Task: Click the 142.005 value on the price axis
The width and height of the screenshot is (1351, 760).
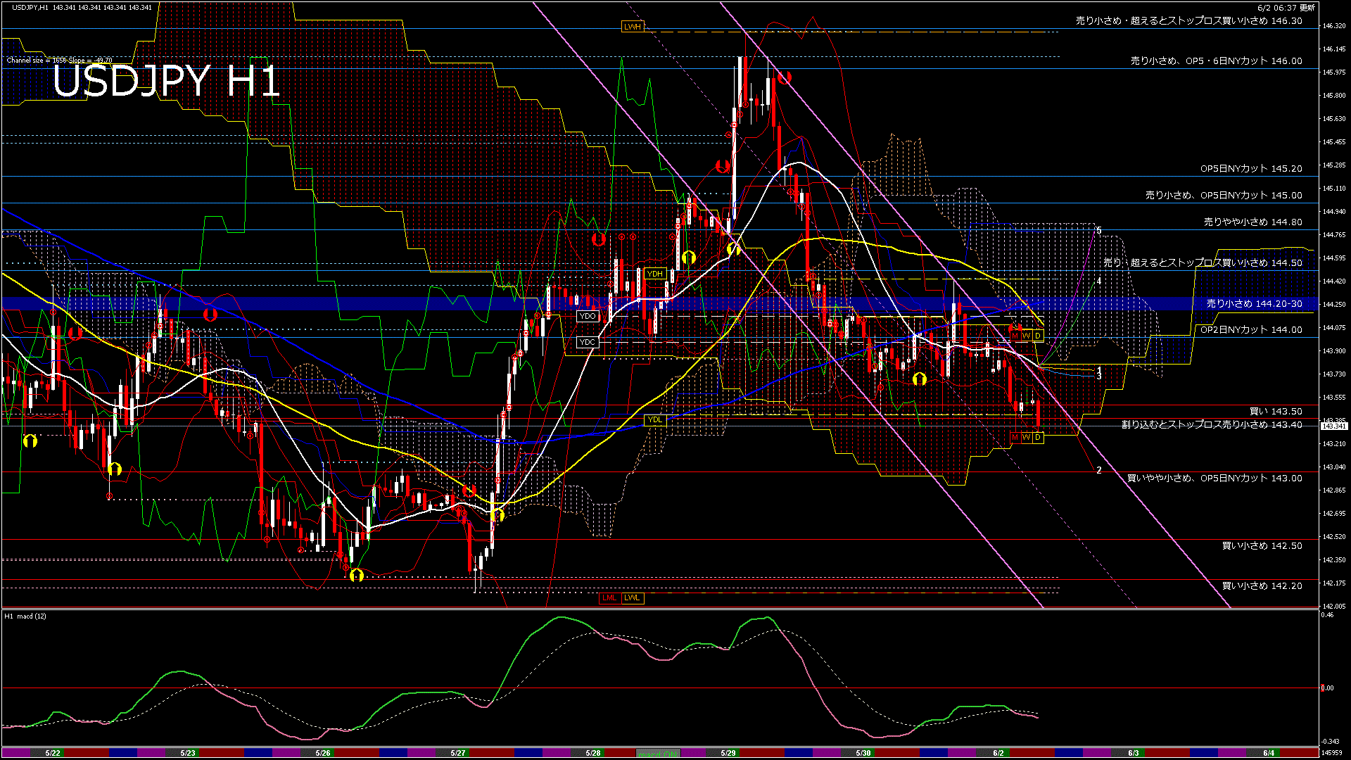Action: point(1334,606)
